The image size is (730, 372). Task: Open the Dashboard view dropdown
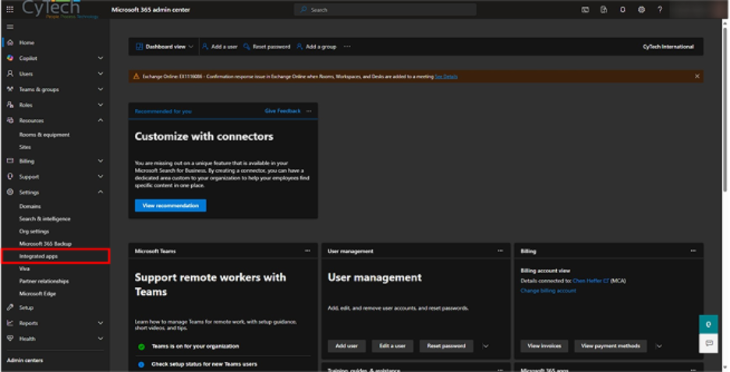tap(165, 47)
